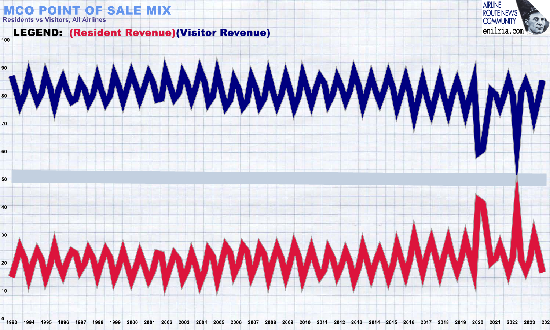The width and height of the screenshot is (550, 330).
Task: Select the 1994 year label on the axis
Action: (29, 322)
